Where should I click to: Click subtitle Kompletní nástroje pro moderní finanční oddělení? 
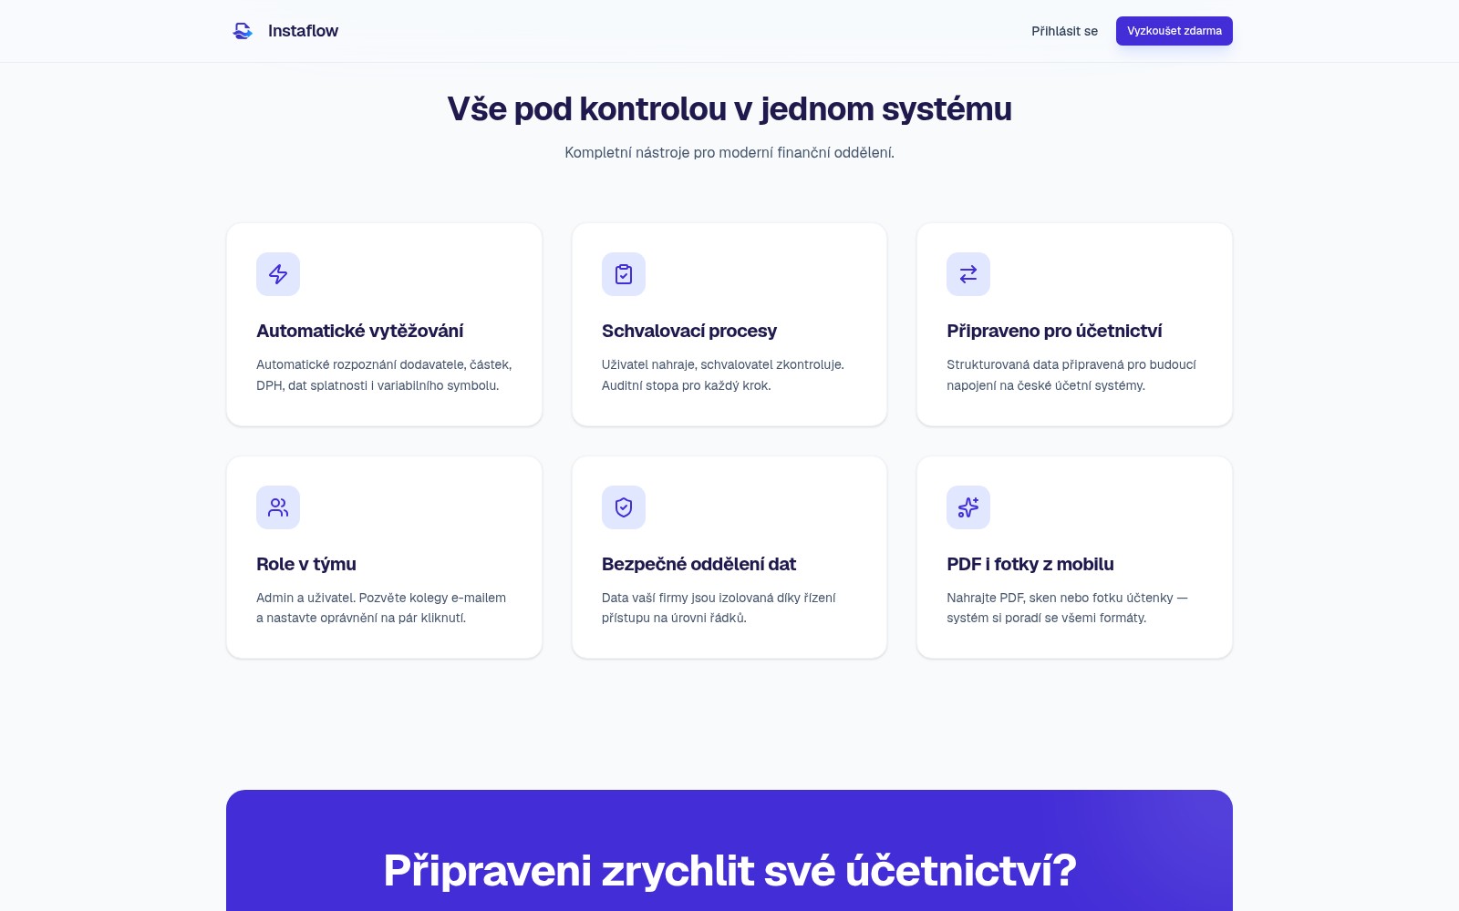729,152
